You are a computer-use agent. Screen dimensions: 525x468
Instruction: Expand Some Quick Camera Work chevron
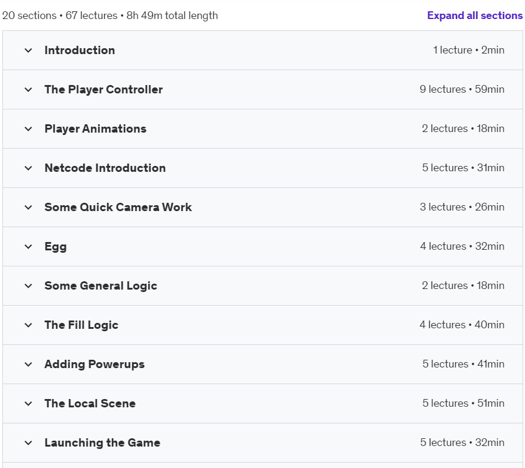point(29,208)
